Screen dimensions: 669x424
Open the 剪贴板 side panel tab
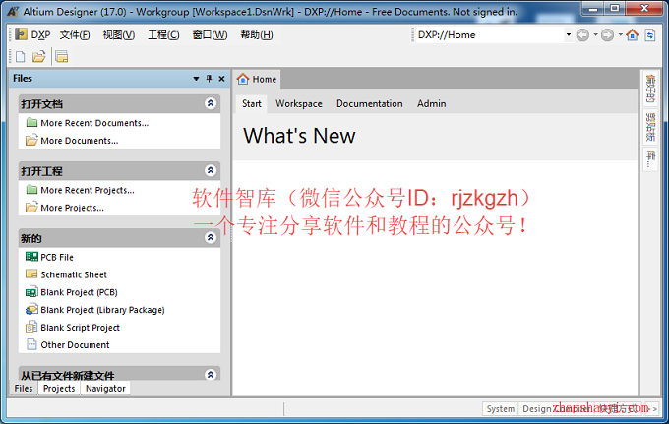[x=650, y=126]
